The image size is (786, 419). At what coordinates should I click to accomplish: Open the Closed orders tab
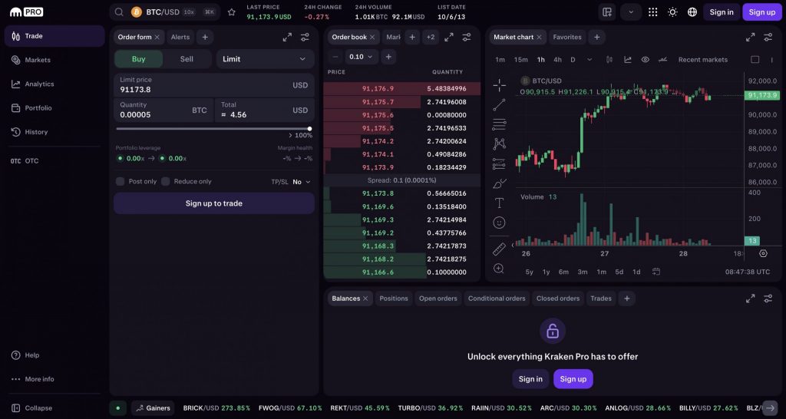pos(558,299)
